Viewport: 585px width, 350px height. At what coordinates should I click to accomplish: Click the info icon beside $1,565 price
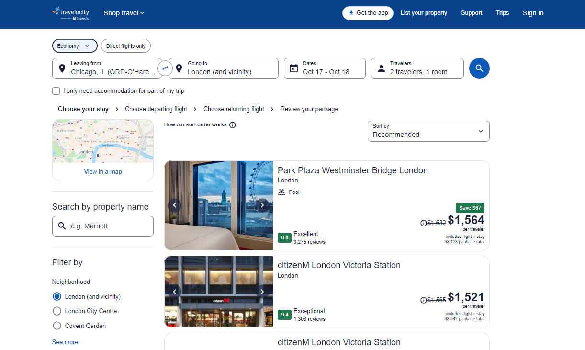(423, 300)
